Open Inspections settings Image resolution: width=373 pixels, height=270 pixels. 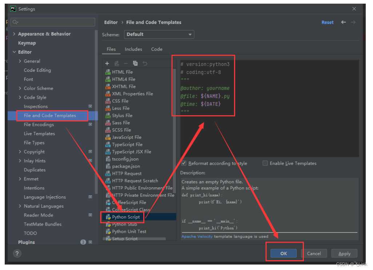click(36, 106)
